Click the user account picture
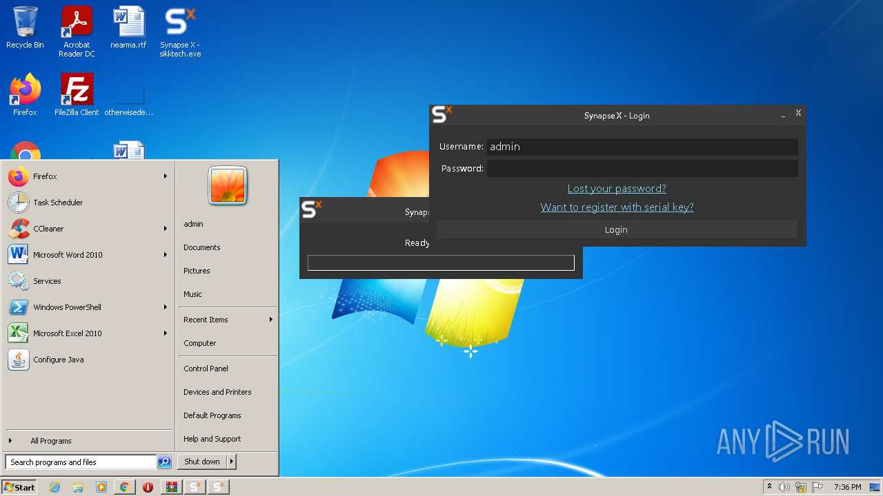Image resolution: width=883 pixels, height=496 pixels. pyautogui.click(x=228, y=186)
